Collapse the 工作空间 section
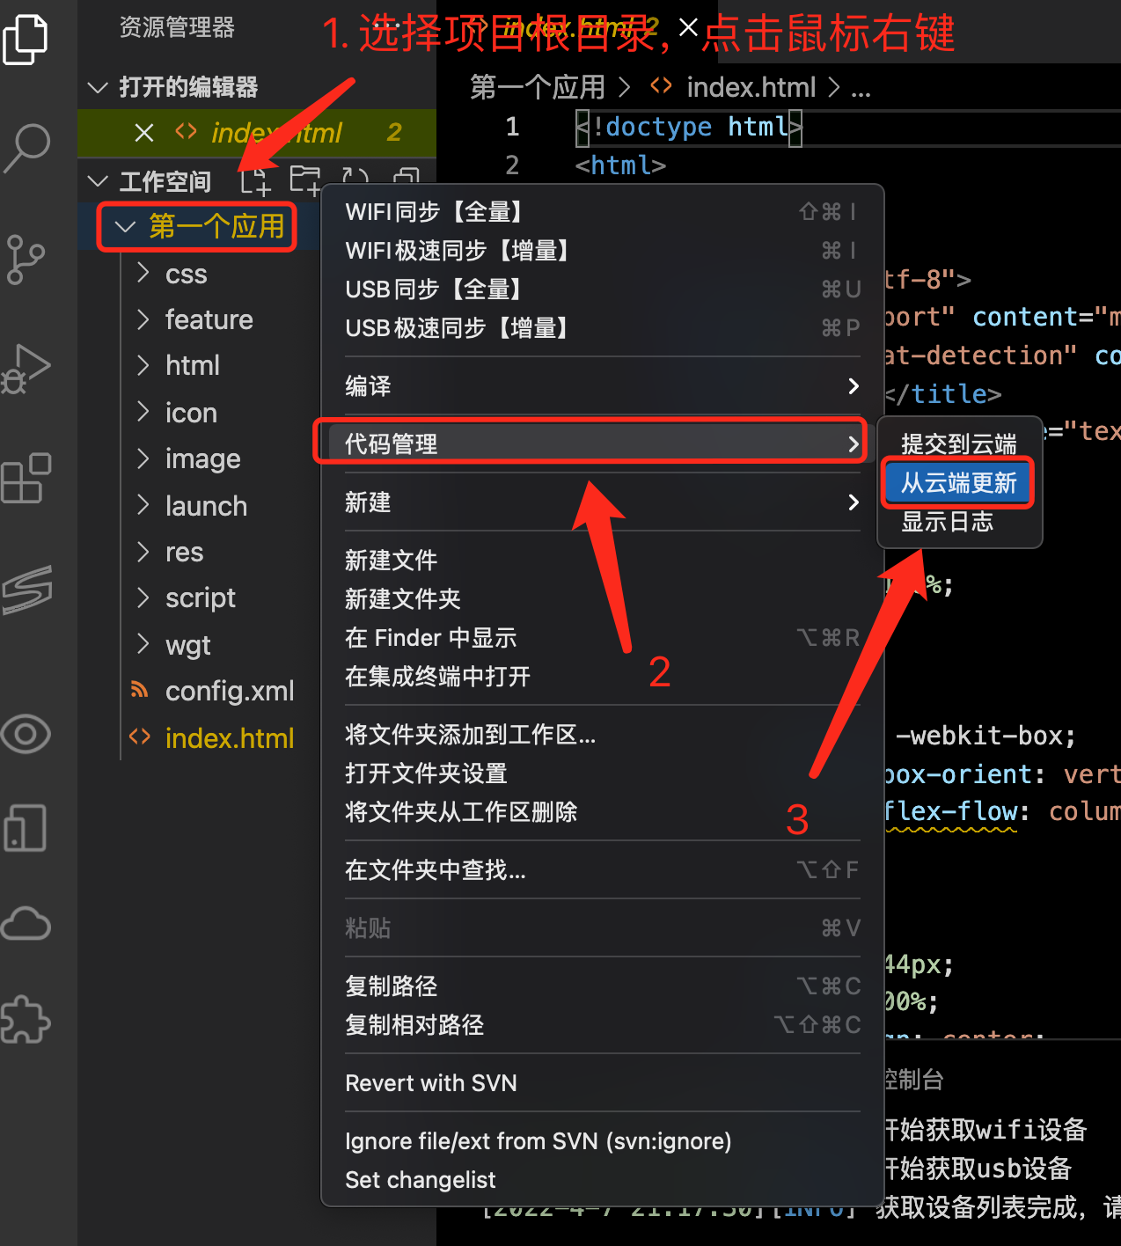Viewport: 1121px width, 1246px height. point(98,181)
